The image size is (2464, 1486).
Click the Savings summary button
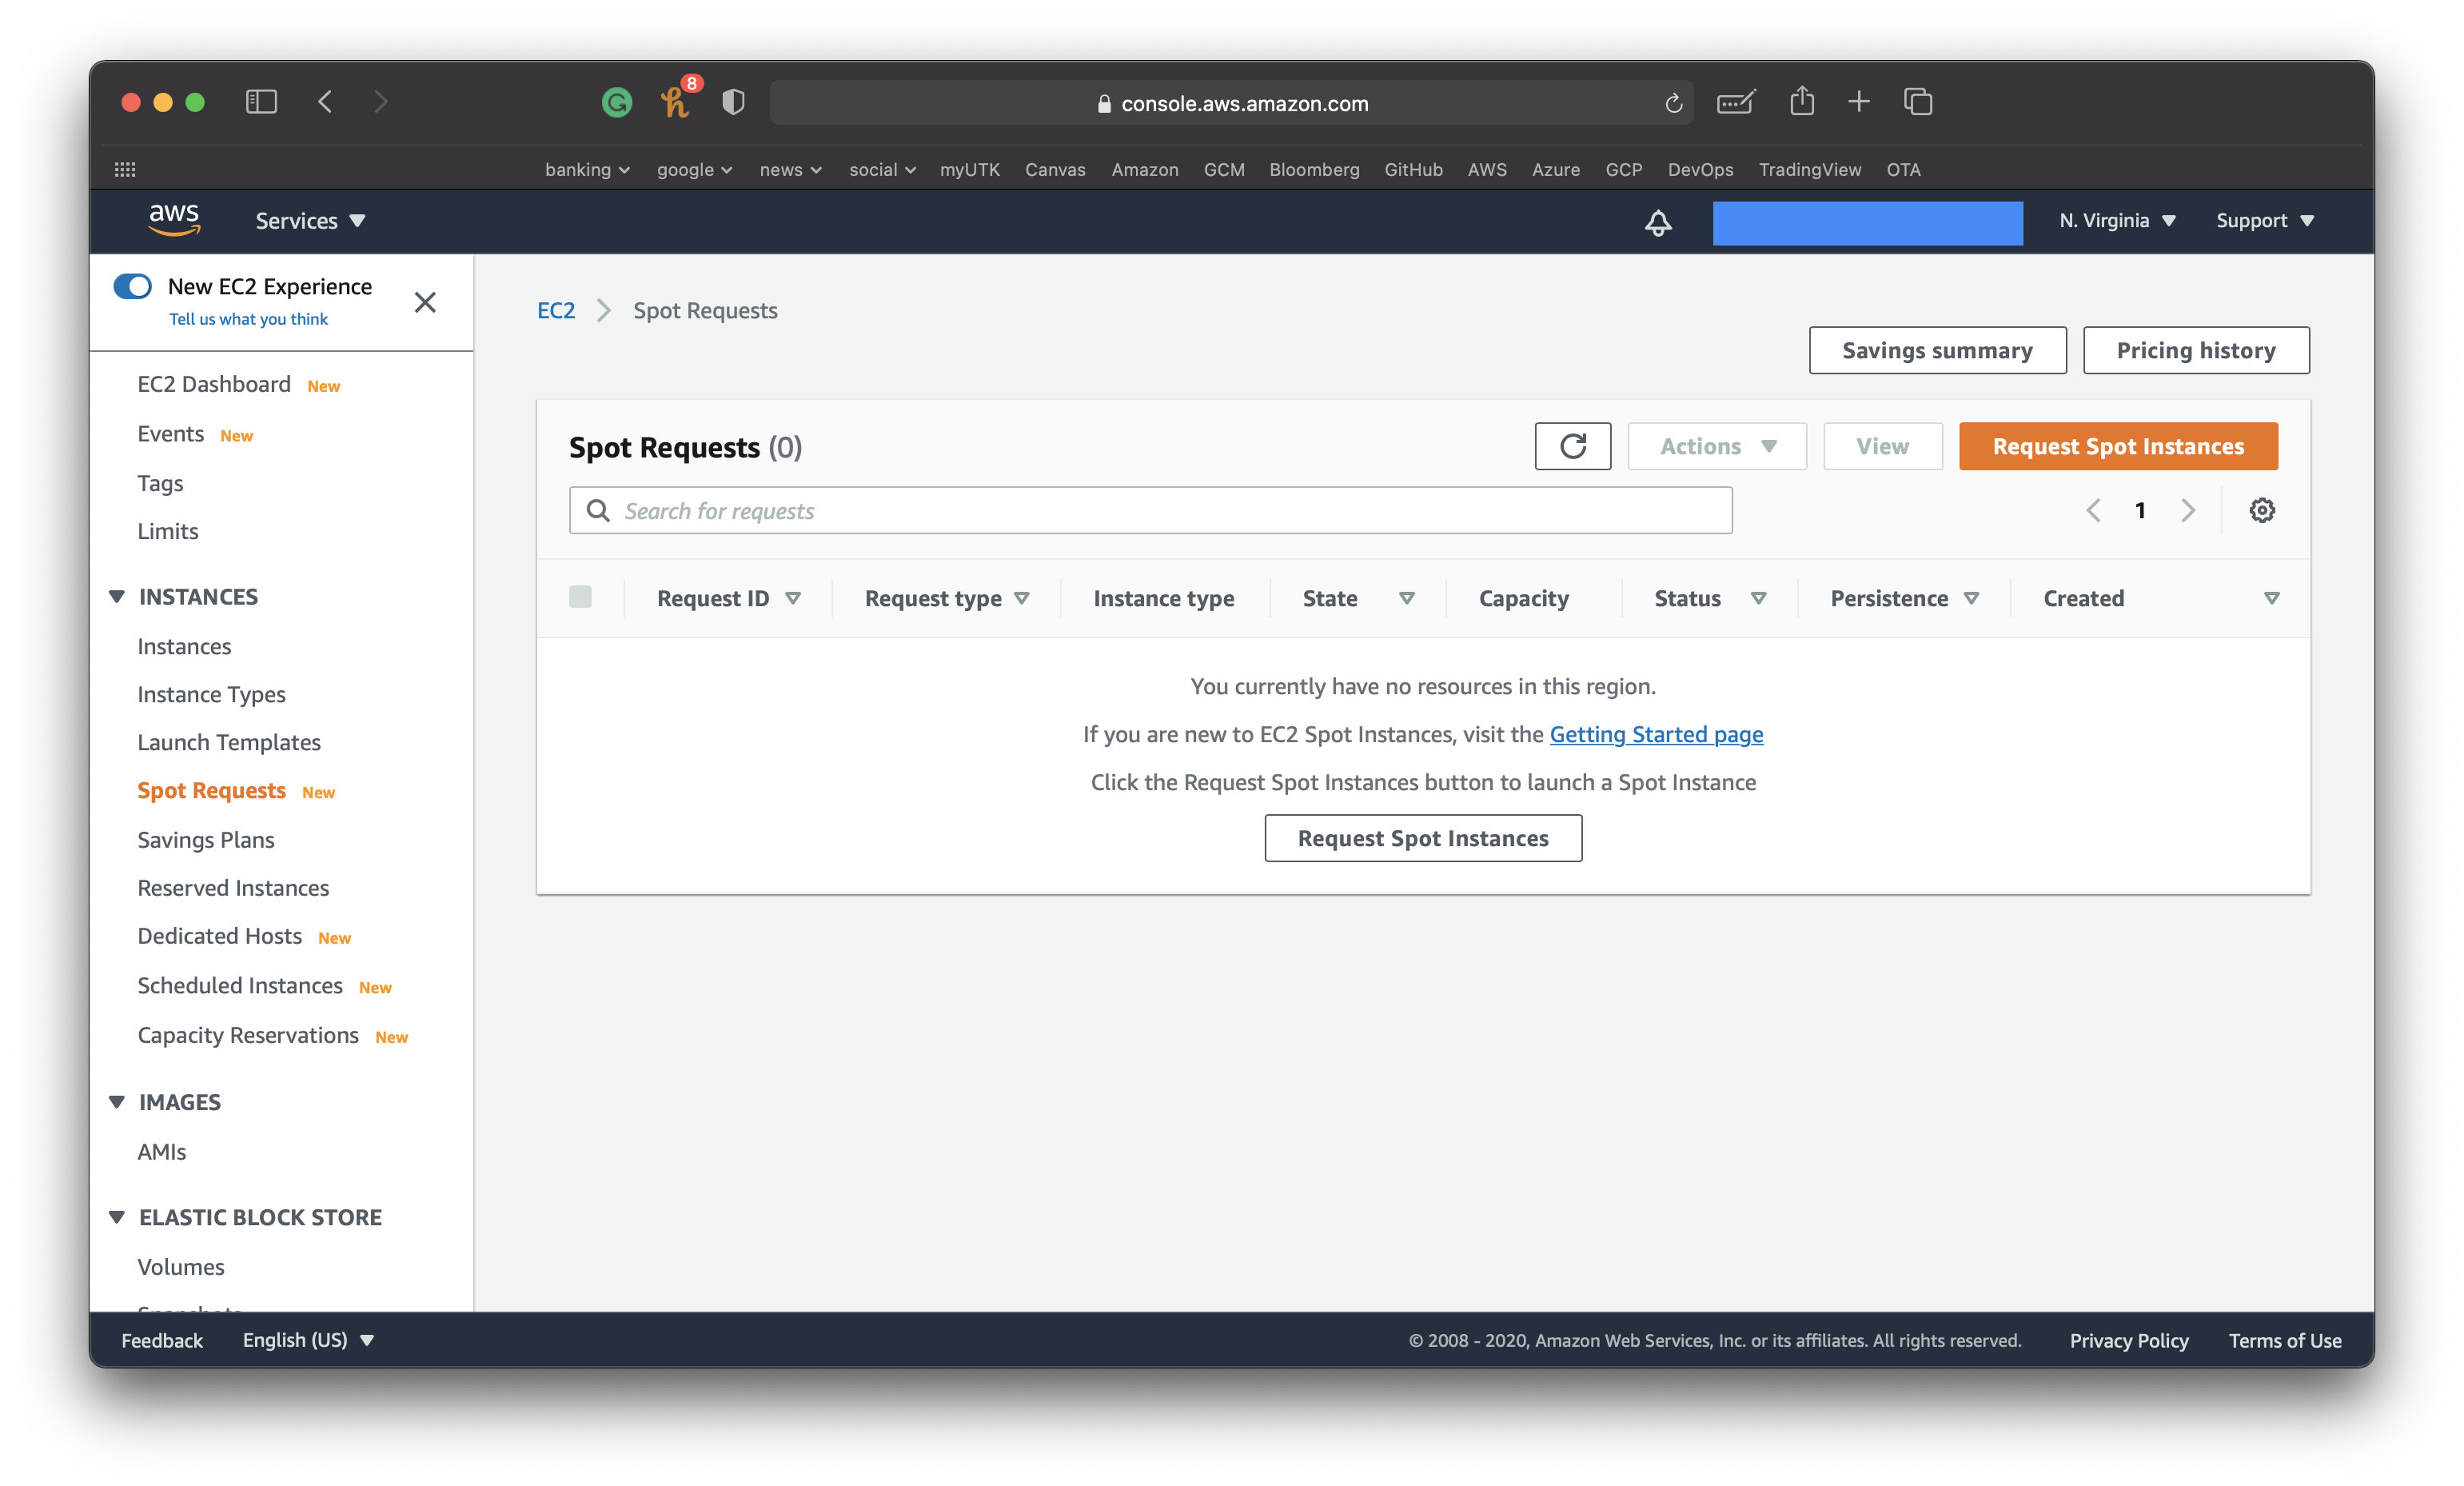tap(1936, 350)
